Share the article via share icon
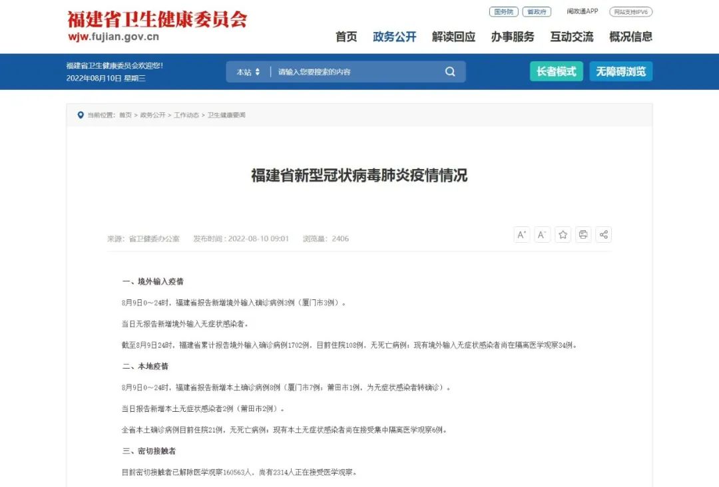Image resolution: width=719 pixels, height=487 pixels. click(x=604, y=235)
